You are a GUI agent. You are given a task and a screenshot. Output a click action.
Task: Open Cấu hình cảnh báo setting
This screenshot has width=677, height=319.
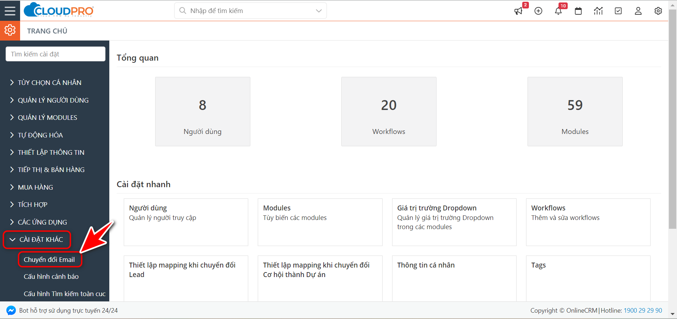coord(51,277)
